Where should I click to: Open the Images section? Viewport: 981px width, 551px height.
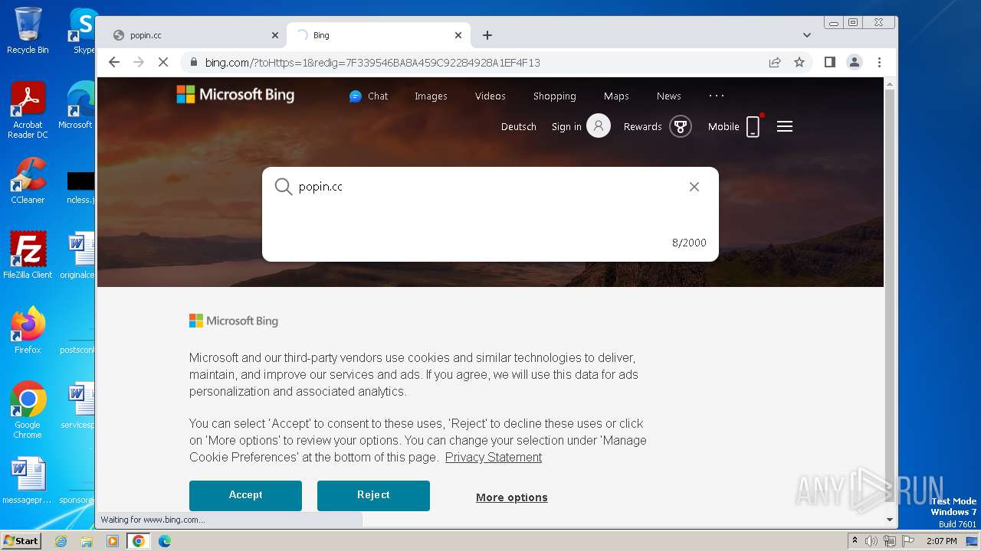click(x=431, y=96)
